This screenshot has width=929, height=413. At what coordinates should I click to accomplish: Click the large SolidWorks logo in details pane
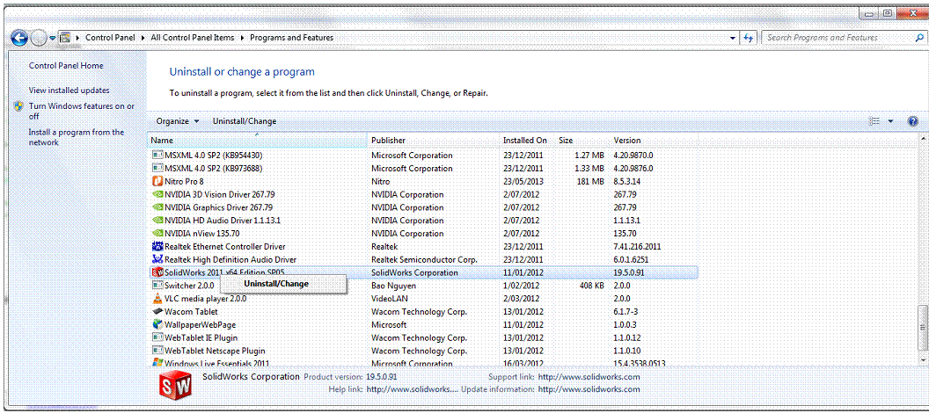pos(175,387)
